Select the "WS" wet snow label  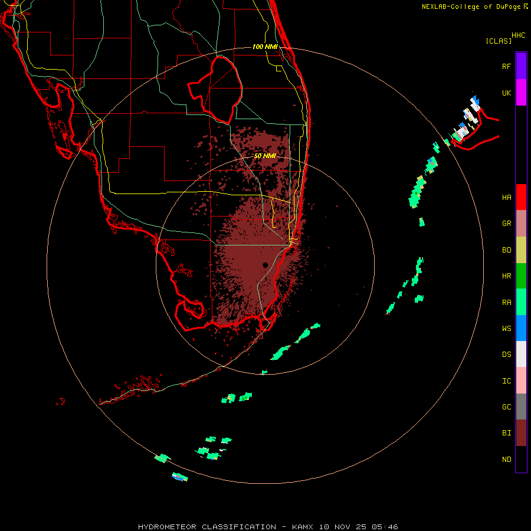coord(506,328)
